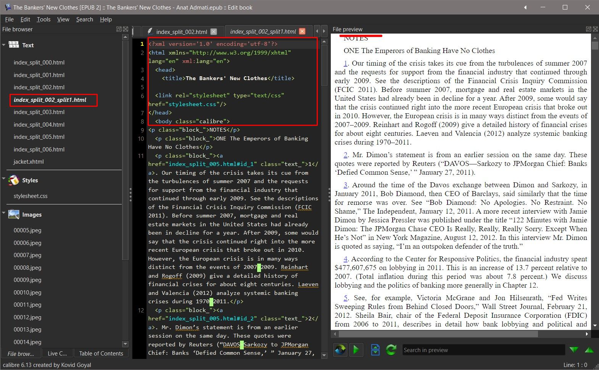
Task: Switch to the Live CSS bottom tab
Action: (57, 354)
